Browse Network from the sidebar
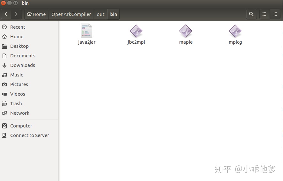Viewport: 283px width, 181px height. tap(29, 113)
